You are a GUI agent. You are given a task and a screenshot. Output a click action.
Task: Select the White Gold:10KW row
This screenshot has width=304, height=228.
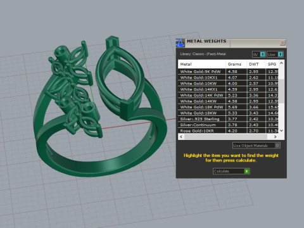(228, 84)
